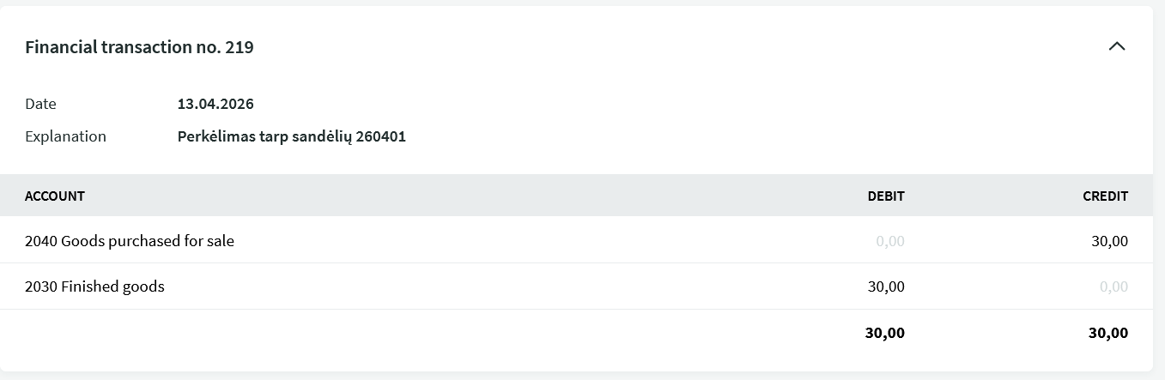The width and height of the screenshot is (1165, 380).
Task: Click credit amount 30,00 for account 2040
Action: click(x=1109, y=241)
